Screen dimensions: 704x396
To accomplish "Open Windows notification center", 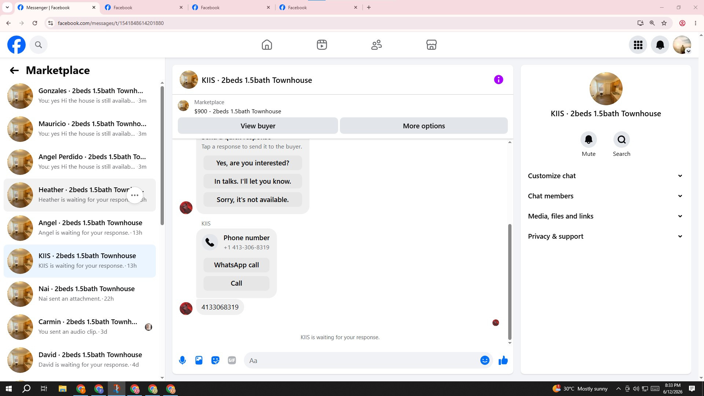I will [692, 389].
